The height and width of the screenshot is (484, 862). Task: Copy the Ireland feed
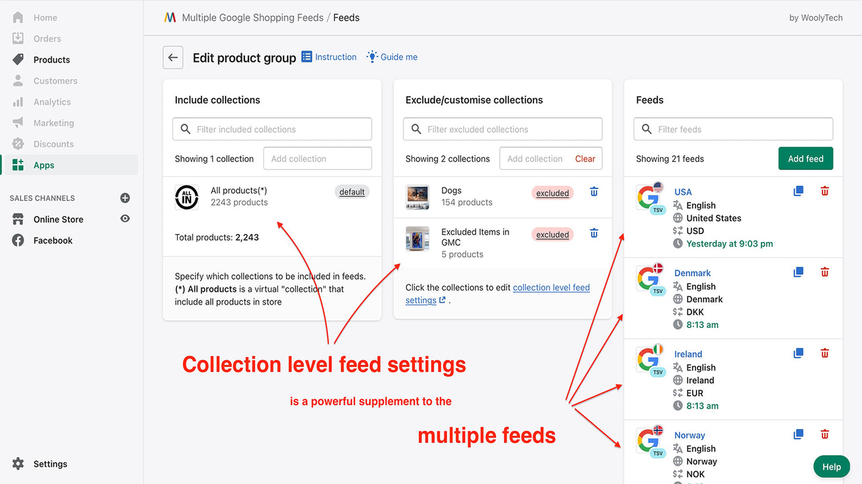[798, 352]
